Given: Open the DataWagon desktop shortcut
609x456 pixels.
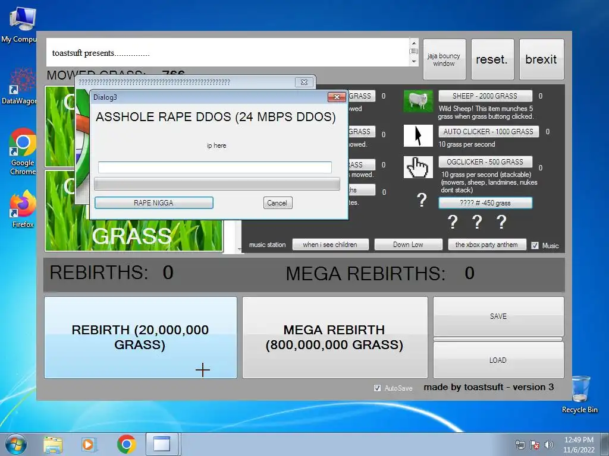Looking at the screenshot, I should [21, 86].
